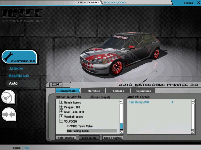Click the 50,000,000 credits value

point(115,2)
